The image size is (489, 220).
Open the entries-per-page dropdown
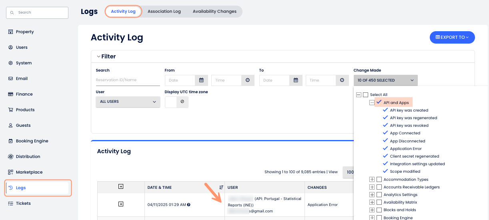348,172
